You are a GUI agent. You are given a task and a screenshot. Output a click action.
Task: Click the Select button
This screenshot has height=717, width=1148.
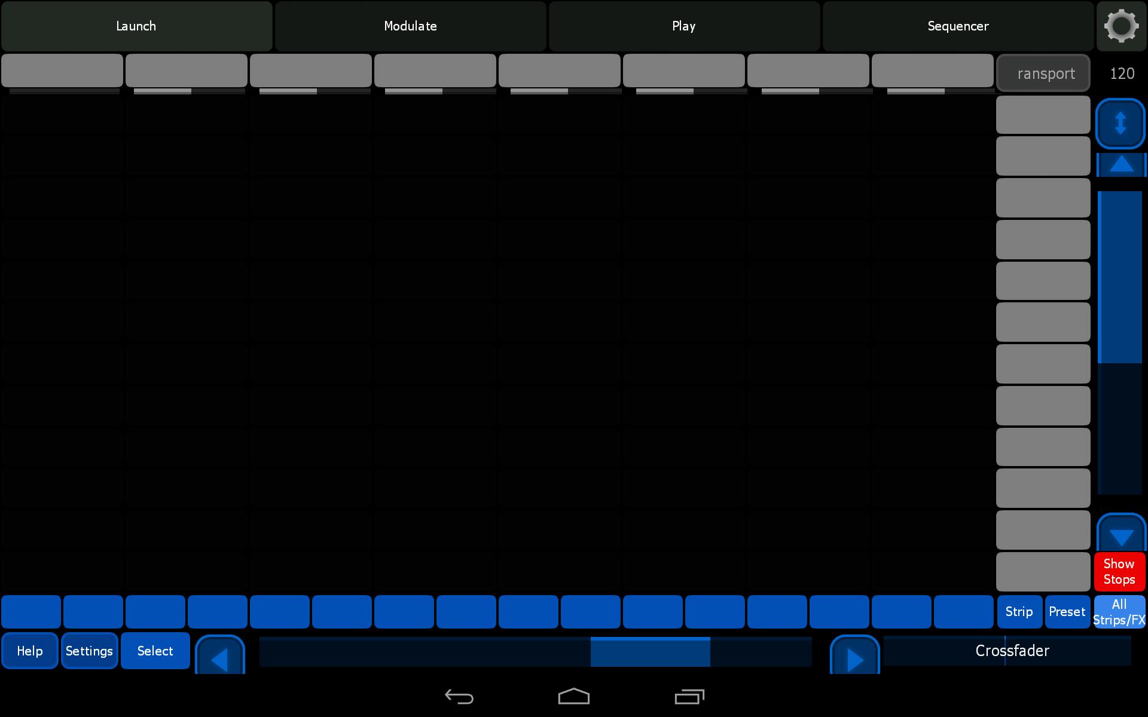click(155, 651)
